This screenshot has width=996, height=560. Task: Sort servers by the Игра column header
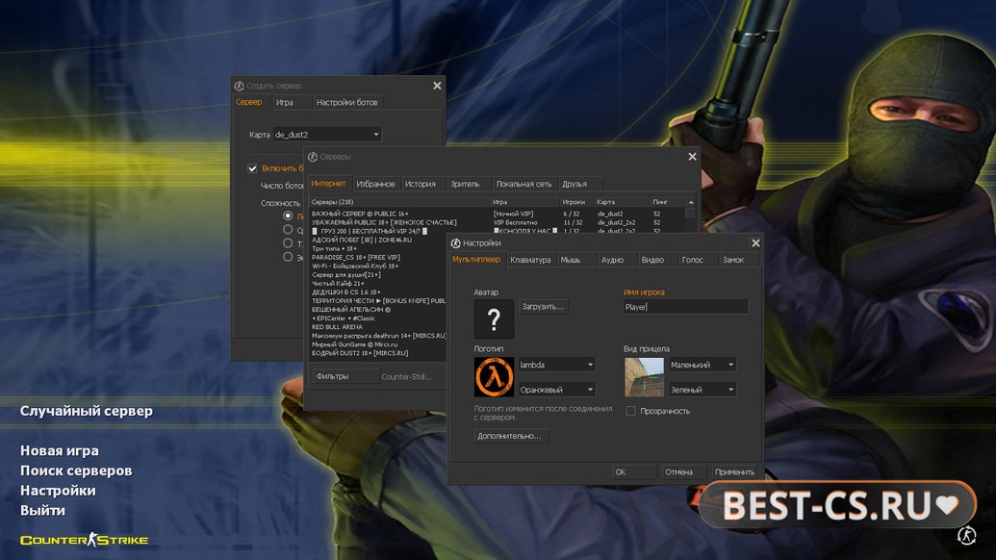click(524, 202)
